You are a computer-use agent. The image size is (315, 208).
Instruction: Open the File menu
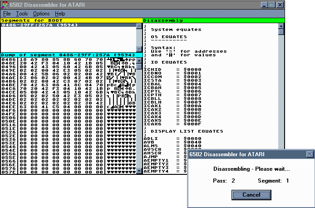7,14
